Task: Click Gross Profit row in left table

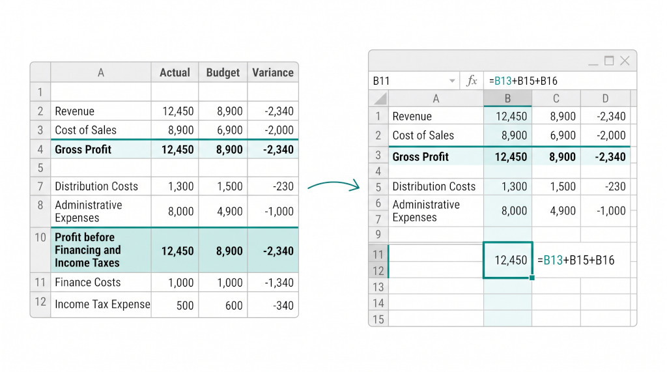Action: tap(175, 149)
